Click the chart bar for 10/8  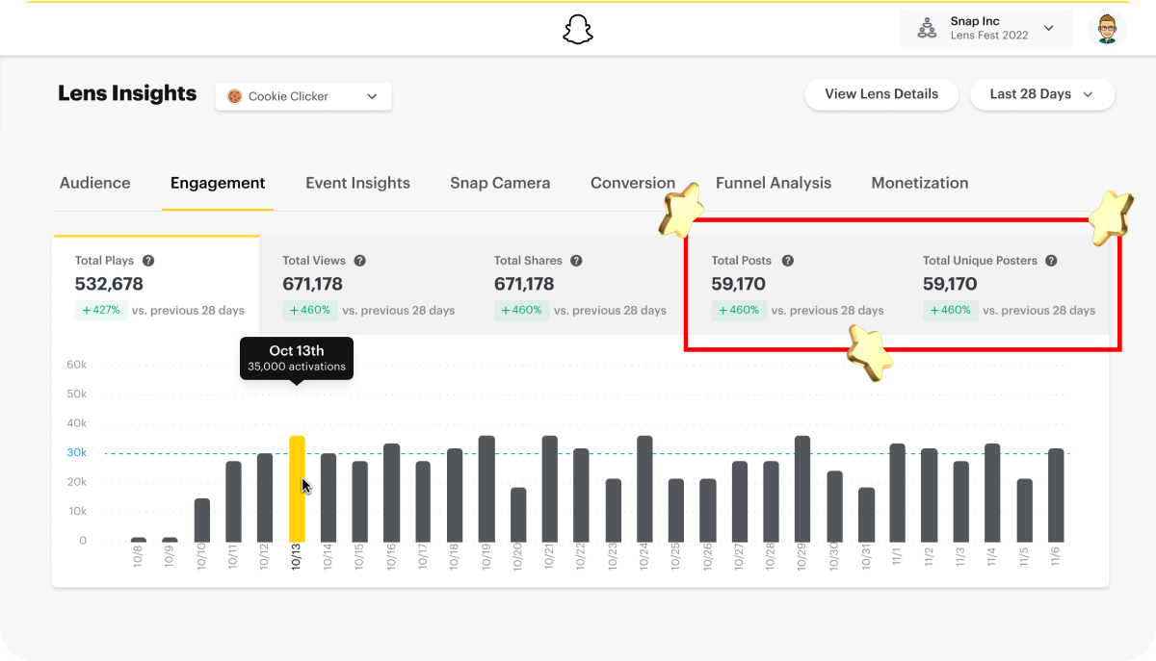[x=139, y=540]
